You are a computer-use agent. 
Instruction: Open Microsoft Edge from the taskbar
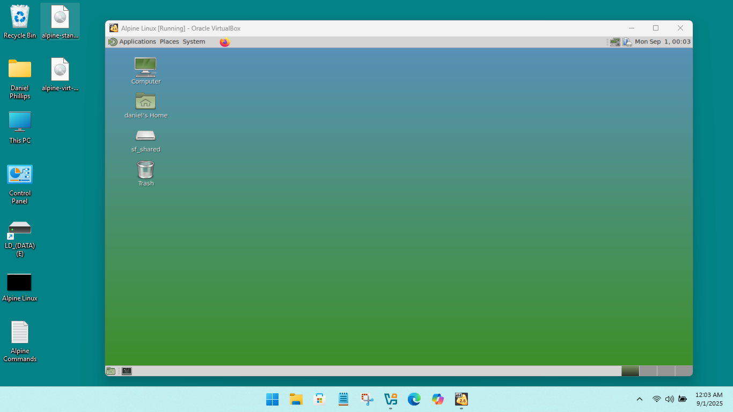[x=414, y=399]
